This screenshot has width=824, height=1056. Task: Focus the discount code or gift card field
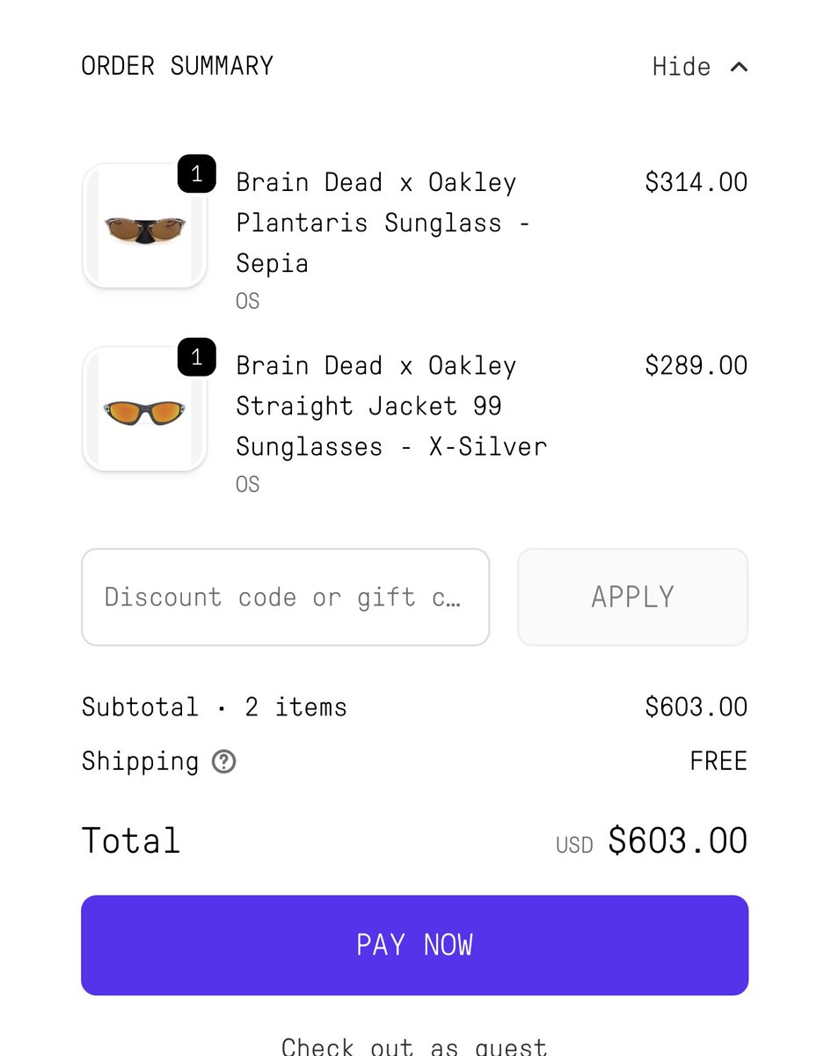pyautogui.click(x=285, y=598)
